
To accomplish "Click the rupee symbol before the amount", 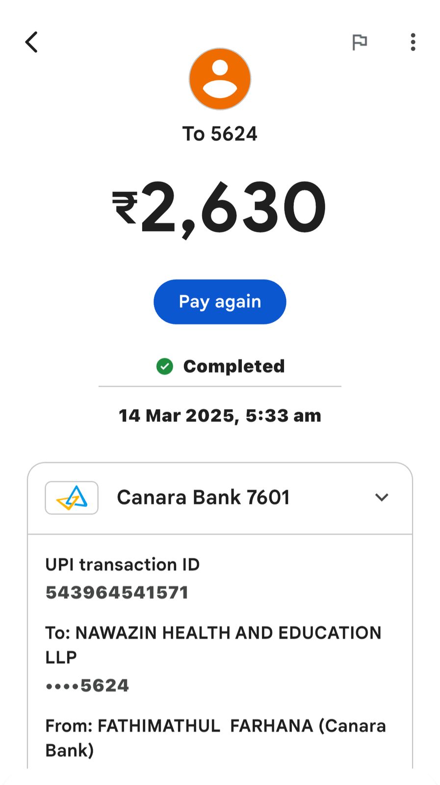I will (x=125, y=208).
